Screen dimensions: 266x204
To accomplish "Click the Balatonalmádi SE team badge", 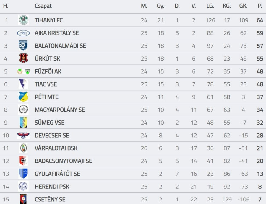I will 23,46.
